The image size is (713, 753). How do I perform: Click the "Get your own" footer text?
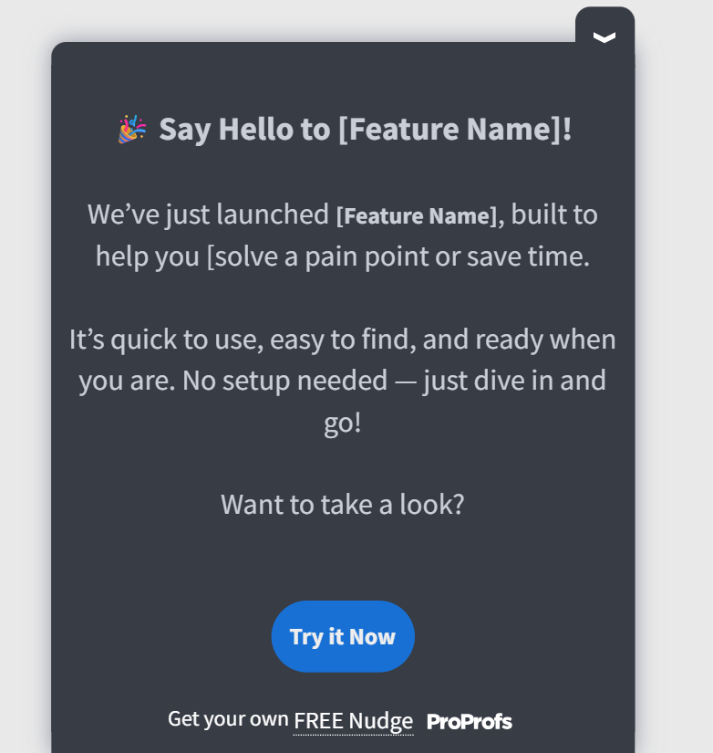(x=228, y=719)
